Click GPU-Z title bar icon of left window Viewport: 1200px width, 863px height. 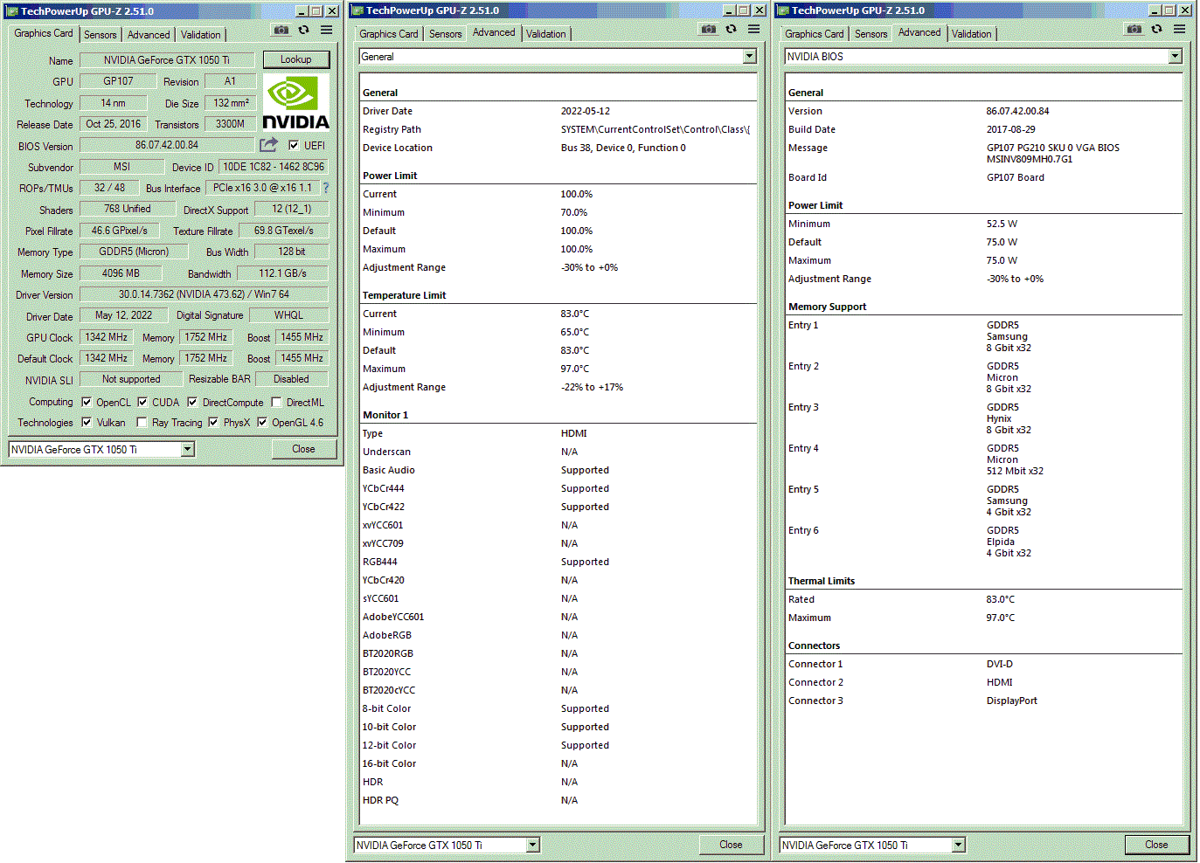click(12, 11)
